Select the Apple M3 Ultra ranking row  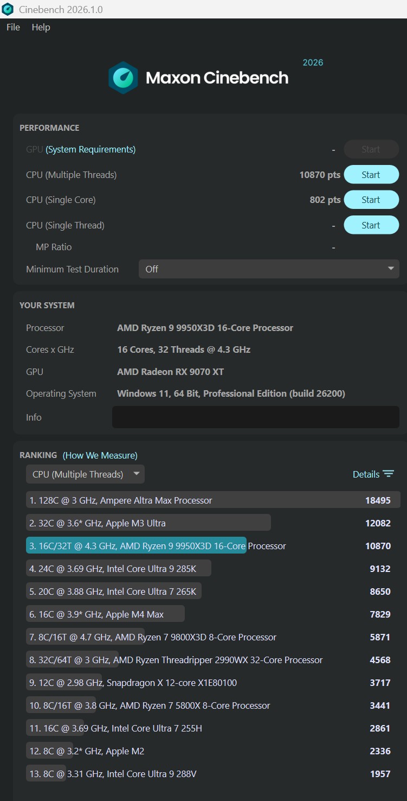point(213,523)
